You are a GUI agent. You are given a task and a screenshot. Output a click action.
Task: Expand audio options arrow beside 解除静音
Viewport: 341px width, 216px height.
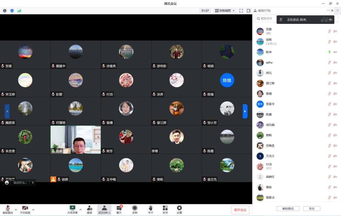15,210
